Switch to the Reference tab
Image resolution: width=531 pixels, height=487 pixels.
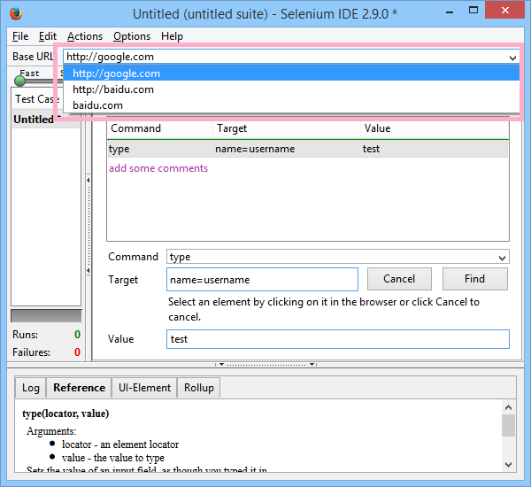80,388
